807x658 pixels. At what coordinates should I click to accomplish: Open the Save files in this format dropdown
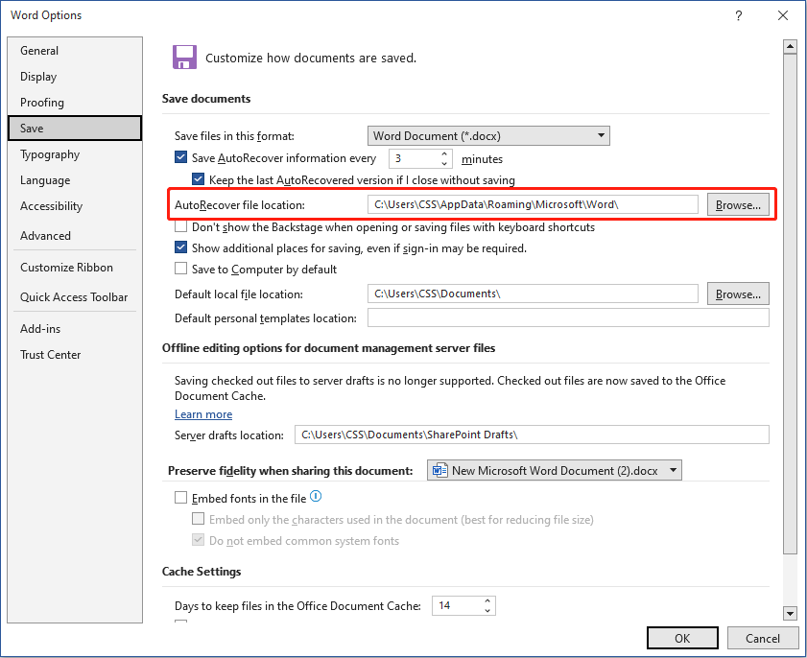pyautogui.click(x=488, y=136)
